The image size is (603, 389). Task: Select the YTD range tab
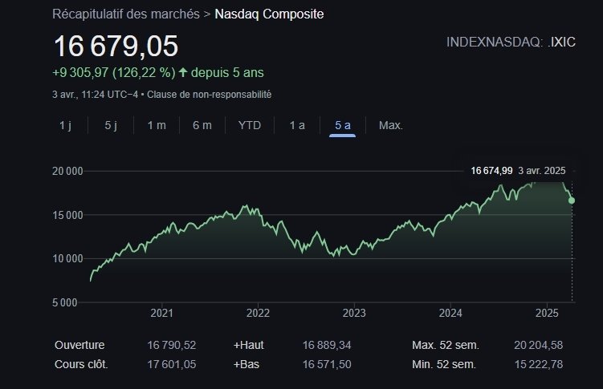tap(250, 125)
